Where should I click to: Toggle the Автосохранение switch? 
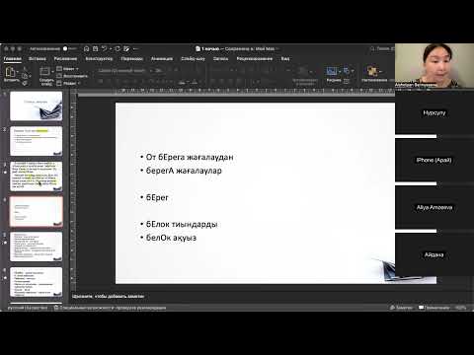[x=68, y=48]
